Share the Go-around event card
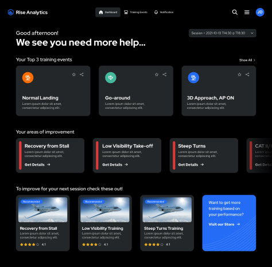 click(165, 74)
